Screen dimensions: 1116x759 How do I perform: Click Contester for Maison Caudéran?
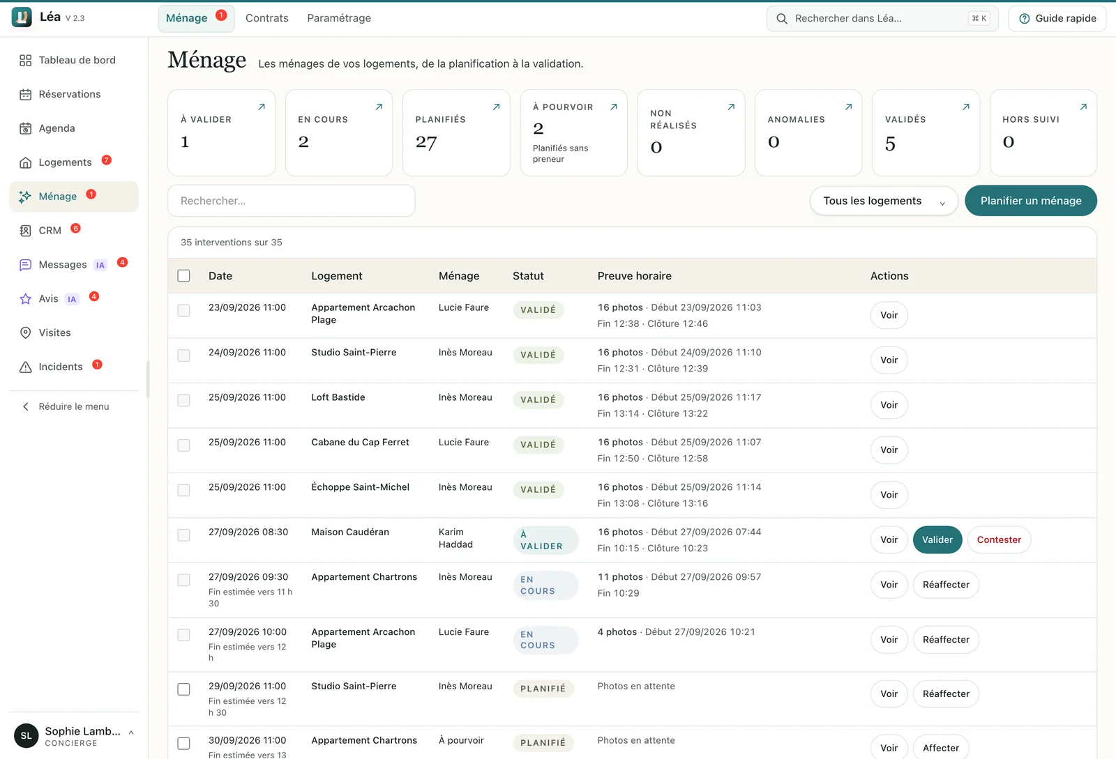pyautogui.click(x=999, y=540)
